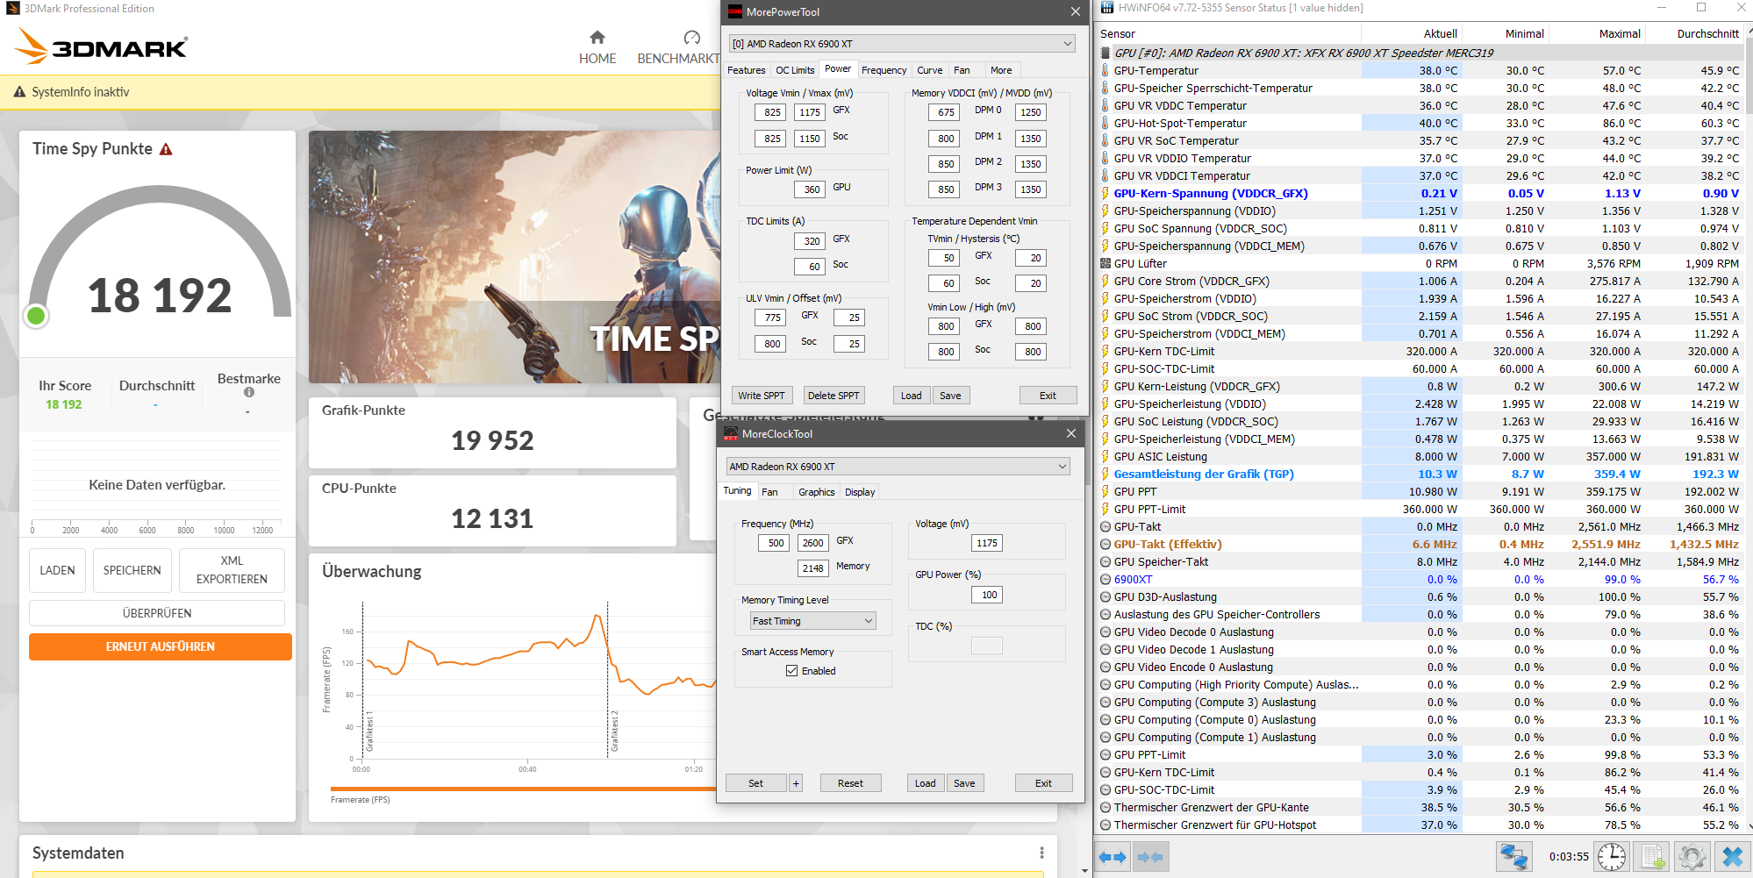The height and width of the screenshot is (878, 1753).
Task: Click the Maximal column header in HWiNFO
Action: 1597,33
